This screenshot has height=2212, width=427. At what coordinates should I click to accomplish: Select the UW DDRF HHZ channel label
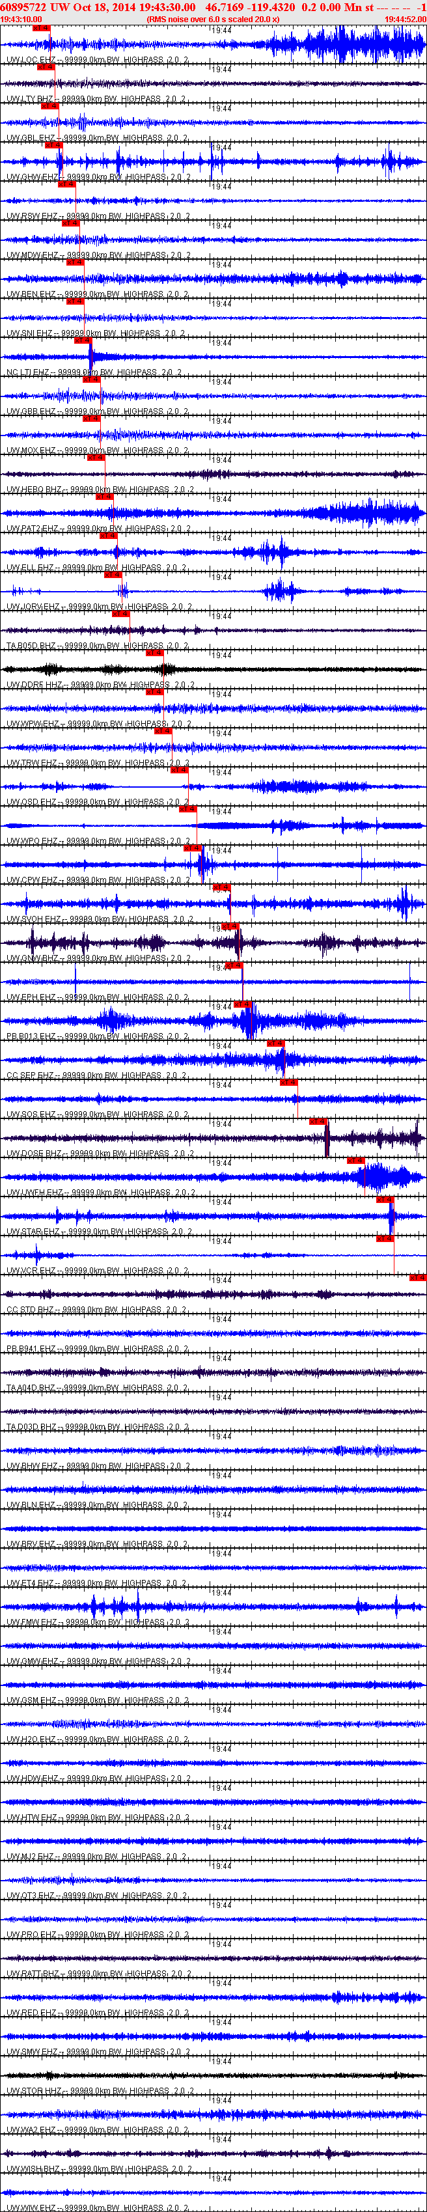pyautogui.click(x=100, y=685)
